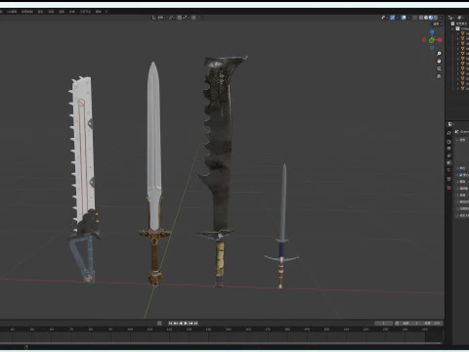Toggle proportional editing in viewport header
This screenshot has width=469, height=352.
[193, 18]
